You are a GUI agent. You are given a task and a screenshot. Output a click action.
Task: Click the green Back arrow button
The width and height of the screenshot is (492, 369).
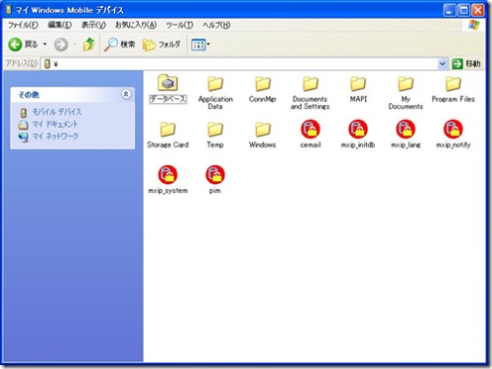pyautogui.click(x=15, y=44)
